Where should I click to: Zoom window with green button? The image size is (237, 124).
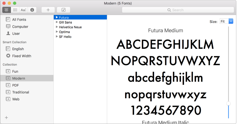pyautogui.click(x=15, y=3)
